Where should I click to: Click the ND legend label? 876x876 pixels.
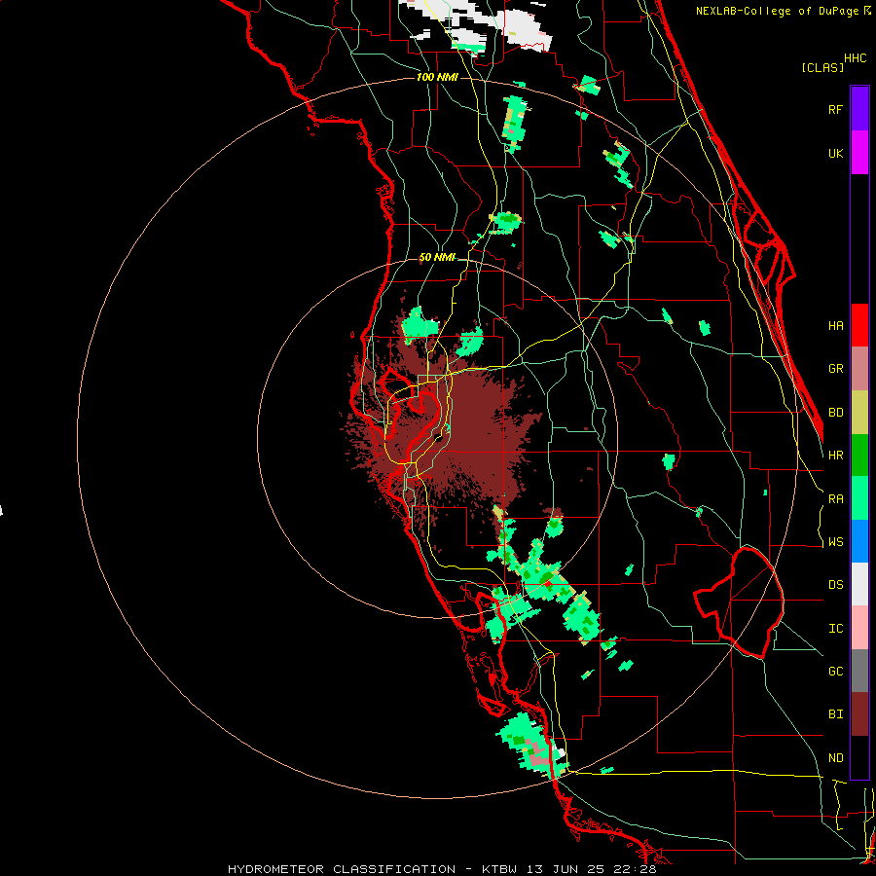tap(835, 758)
